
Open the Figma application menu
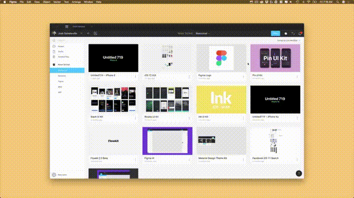13,2
